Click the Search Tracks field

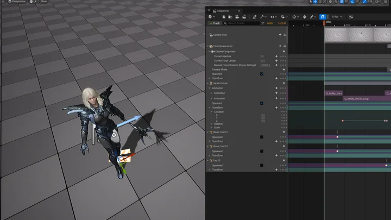click(242, 23)
